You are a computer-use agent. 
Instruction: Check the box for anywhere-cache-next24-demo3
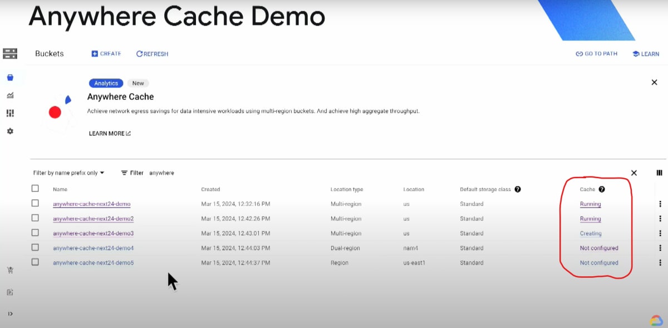36,233
